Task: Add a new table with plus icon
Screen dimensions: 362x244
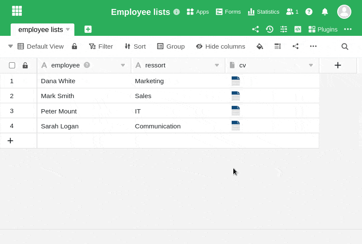Action: click(88, 29)
